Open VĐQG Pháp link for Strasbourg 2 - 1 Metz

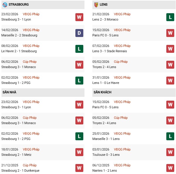32,149
